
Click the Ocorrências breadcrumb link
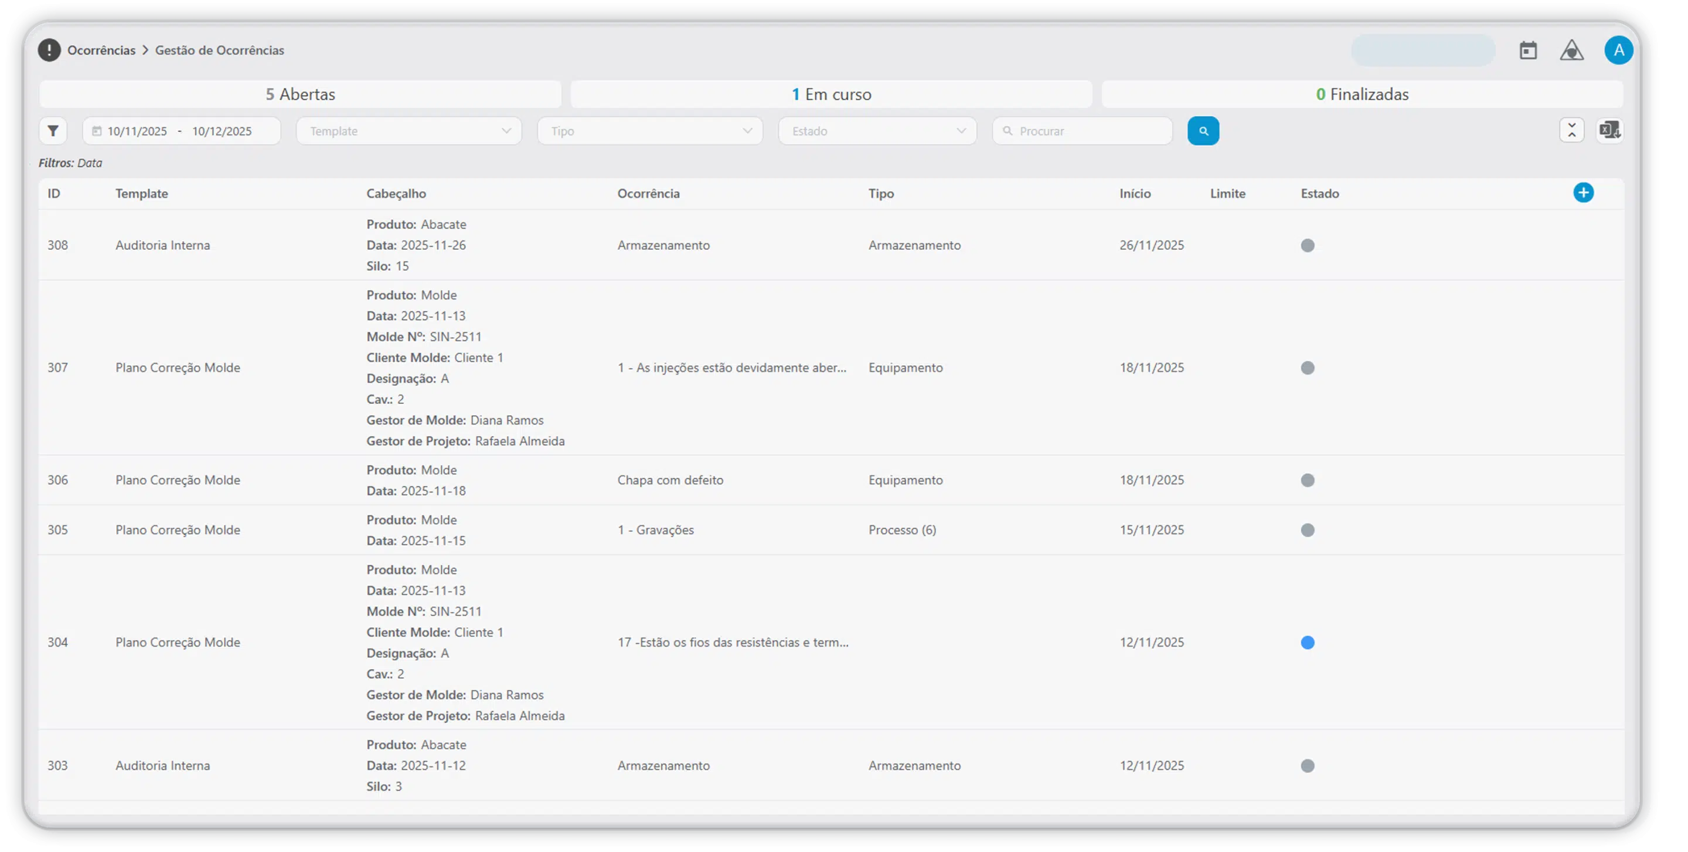pos(101,50)
